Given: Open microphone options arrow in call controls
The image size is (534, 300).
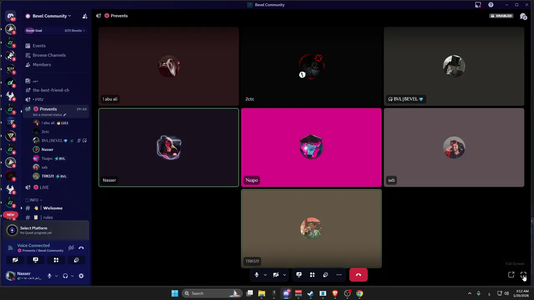Looking at the screenshot, I should [x=265, y=275].
